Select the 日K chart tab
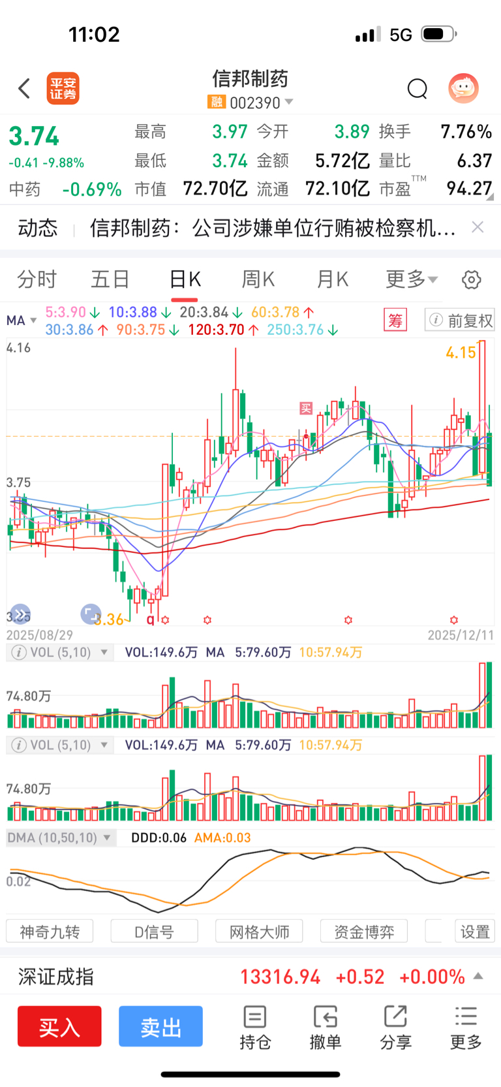This screenshot has height=1087, width=501. 185,279
